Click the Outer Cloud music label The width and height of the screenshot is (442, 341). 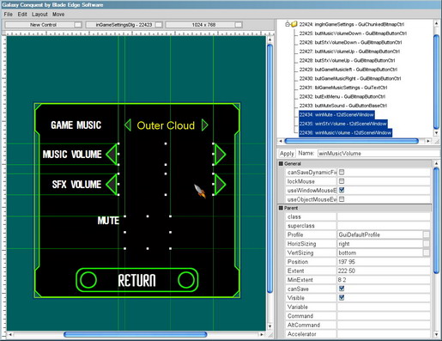point(166,125)
